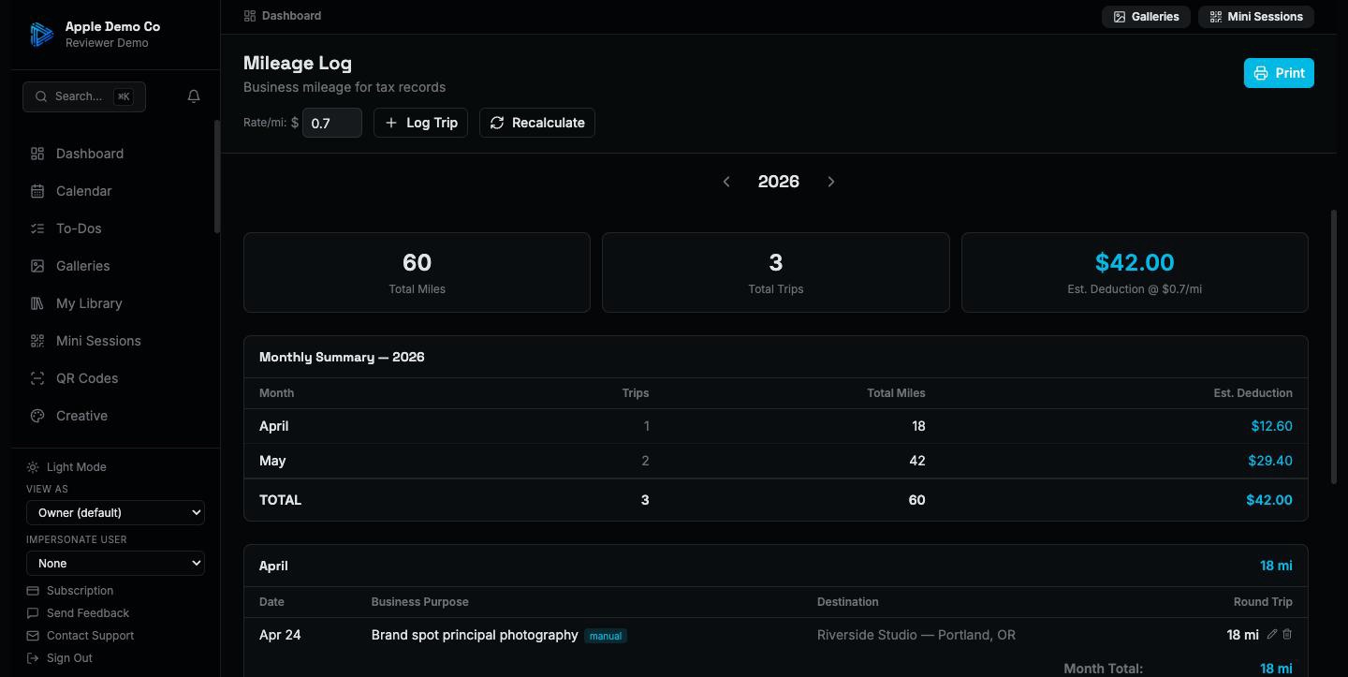This screenshot has height=677, width=1348.
Task: Click the Apple Demo Co logo
Action: [41, 35]
